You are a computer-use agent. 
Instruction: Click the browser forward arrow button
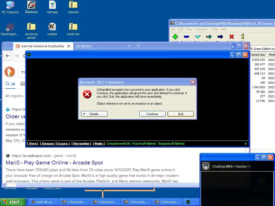coord(17,56)
